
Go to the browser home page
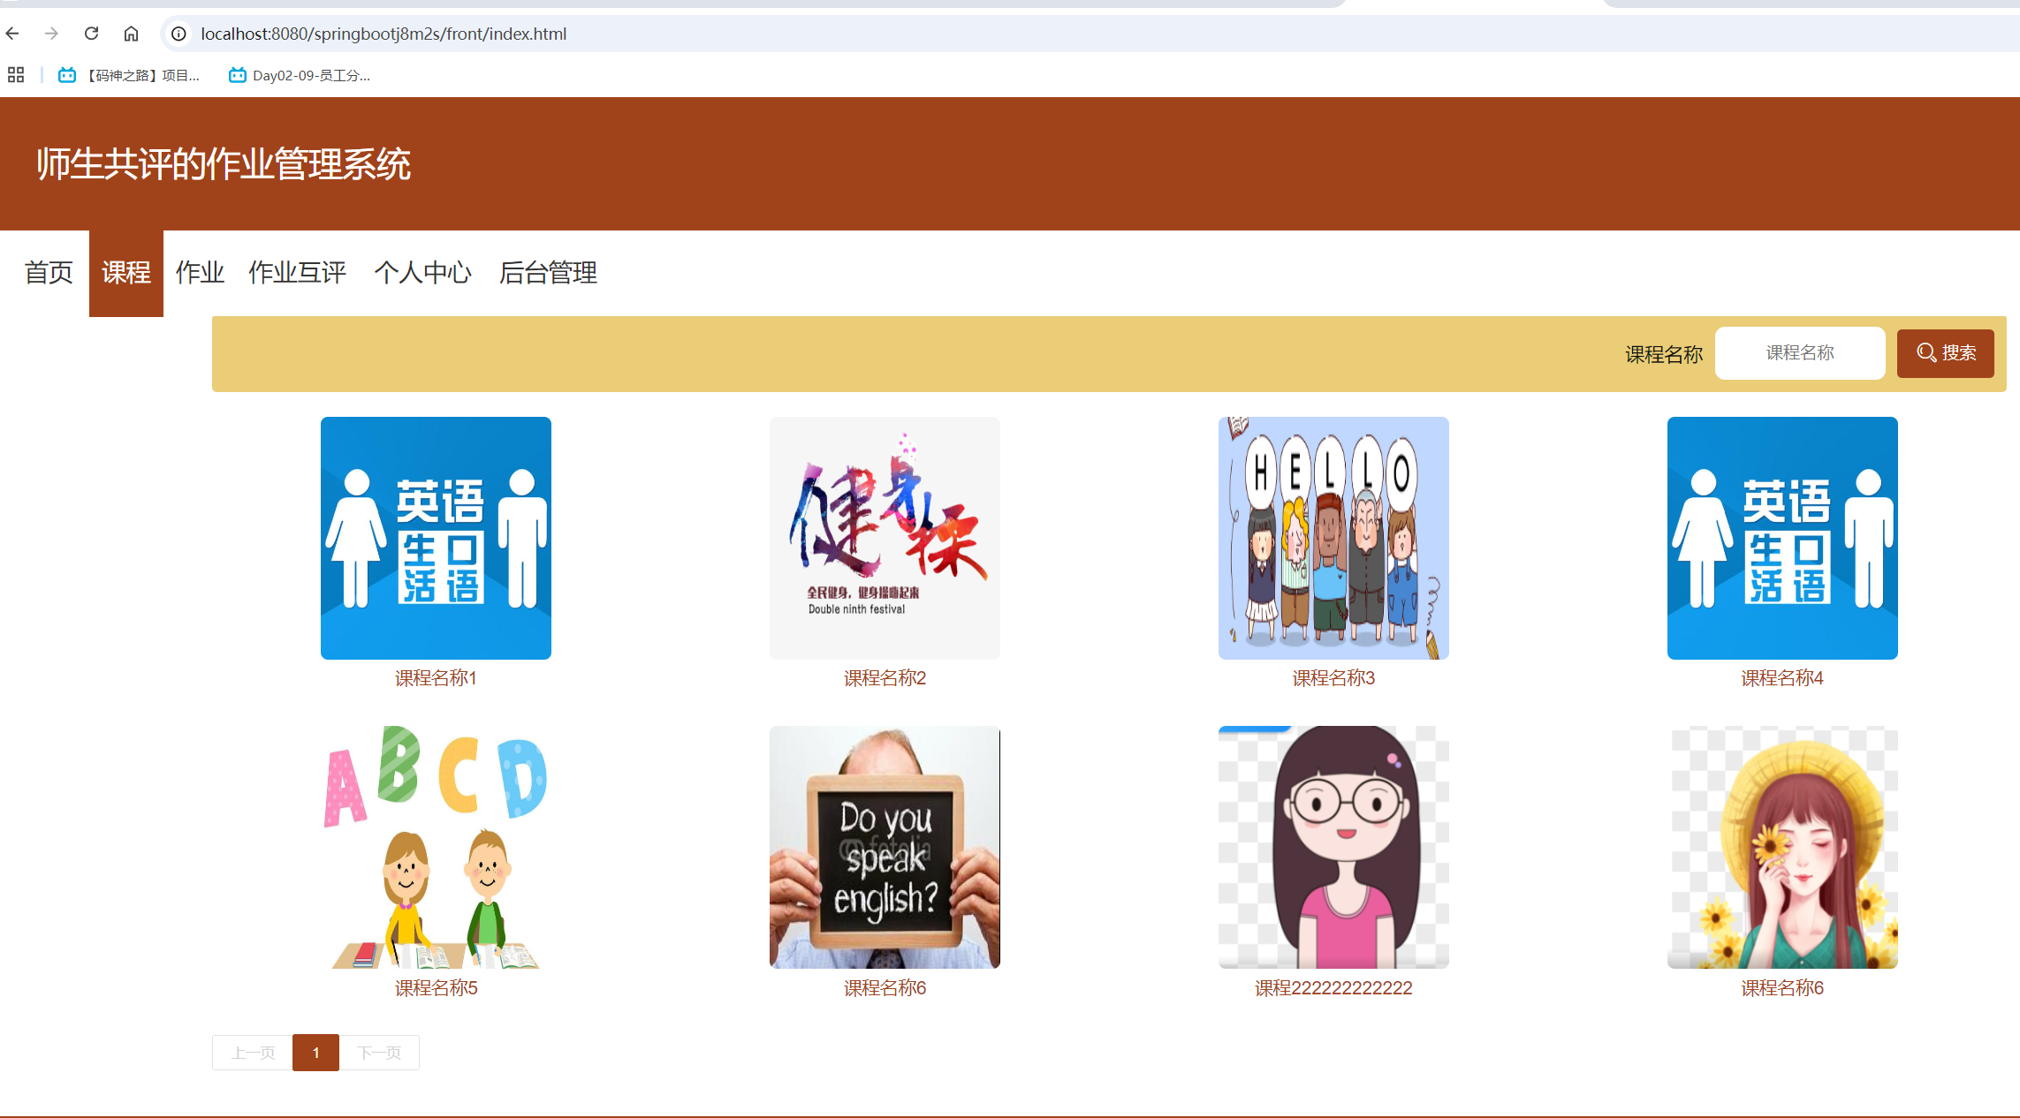tap(131, 34)
